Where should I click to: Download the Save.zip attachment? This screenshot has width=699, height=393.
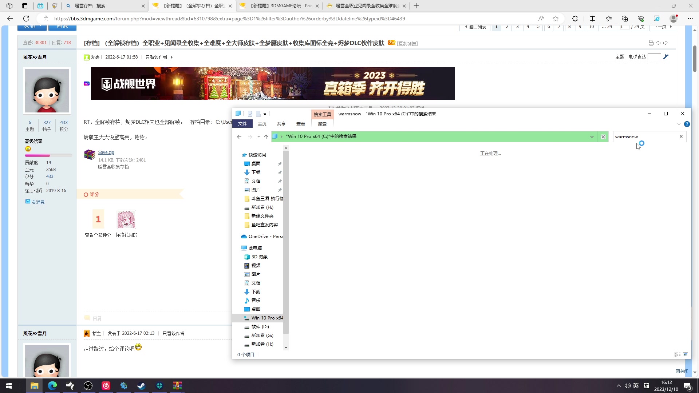(x=106, y=152)
